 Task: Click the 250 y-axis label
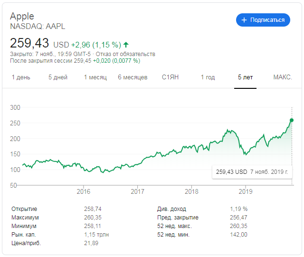tap(15, 123)
